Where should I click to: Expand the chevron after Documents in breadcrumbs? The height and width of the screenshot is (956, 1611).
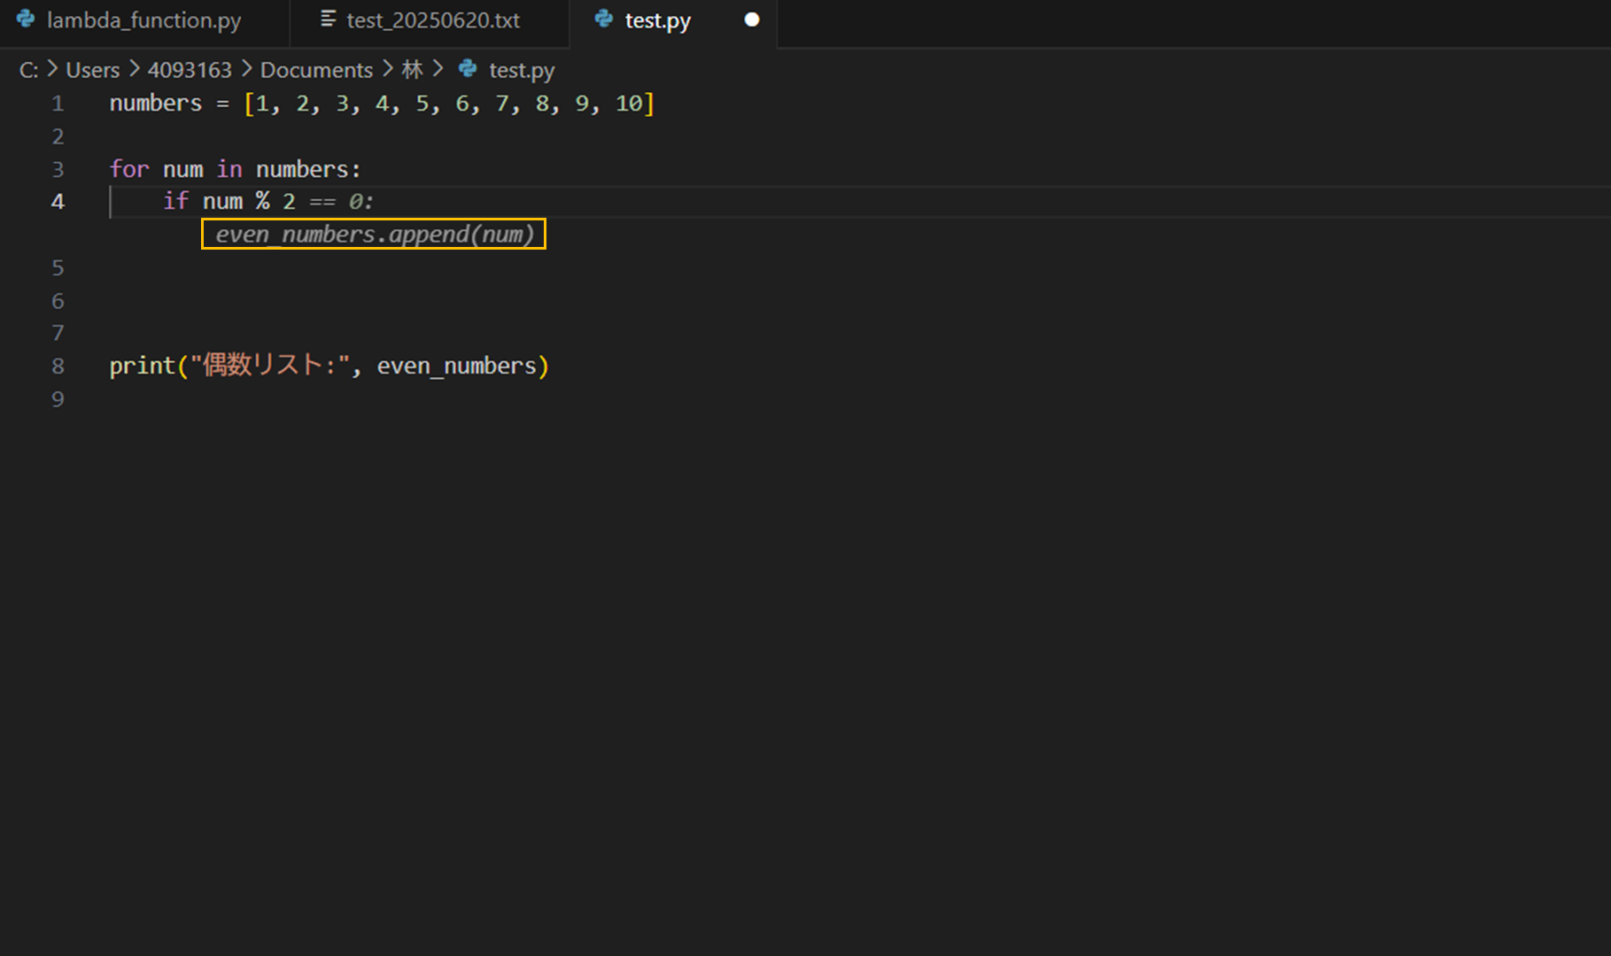388,69
